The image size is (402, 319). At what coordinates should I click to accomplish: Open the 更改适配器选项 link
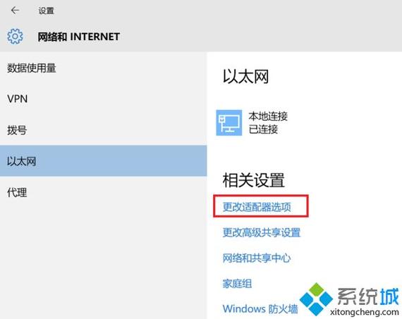click(x=257, y=207)
